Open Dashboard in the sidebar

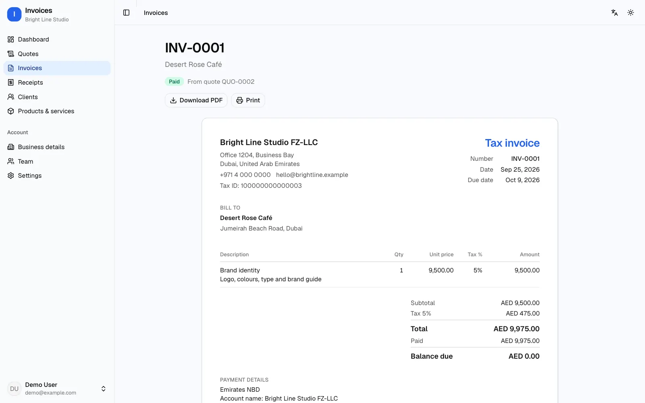pyautogui.click(x=57, y=39)
